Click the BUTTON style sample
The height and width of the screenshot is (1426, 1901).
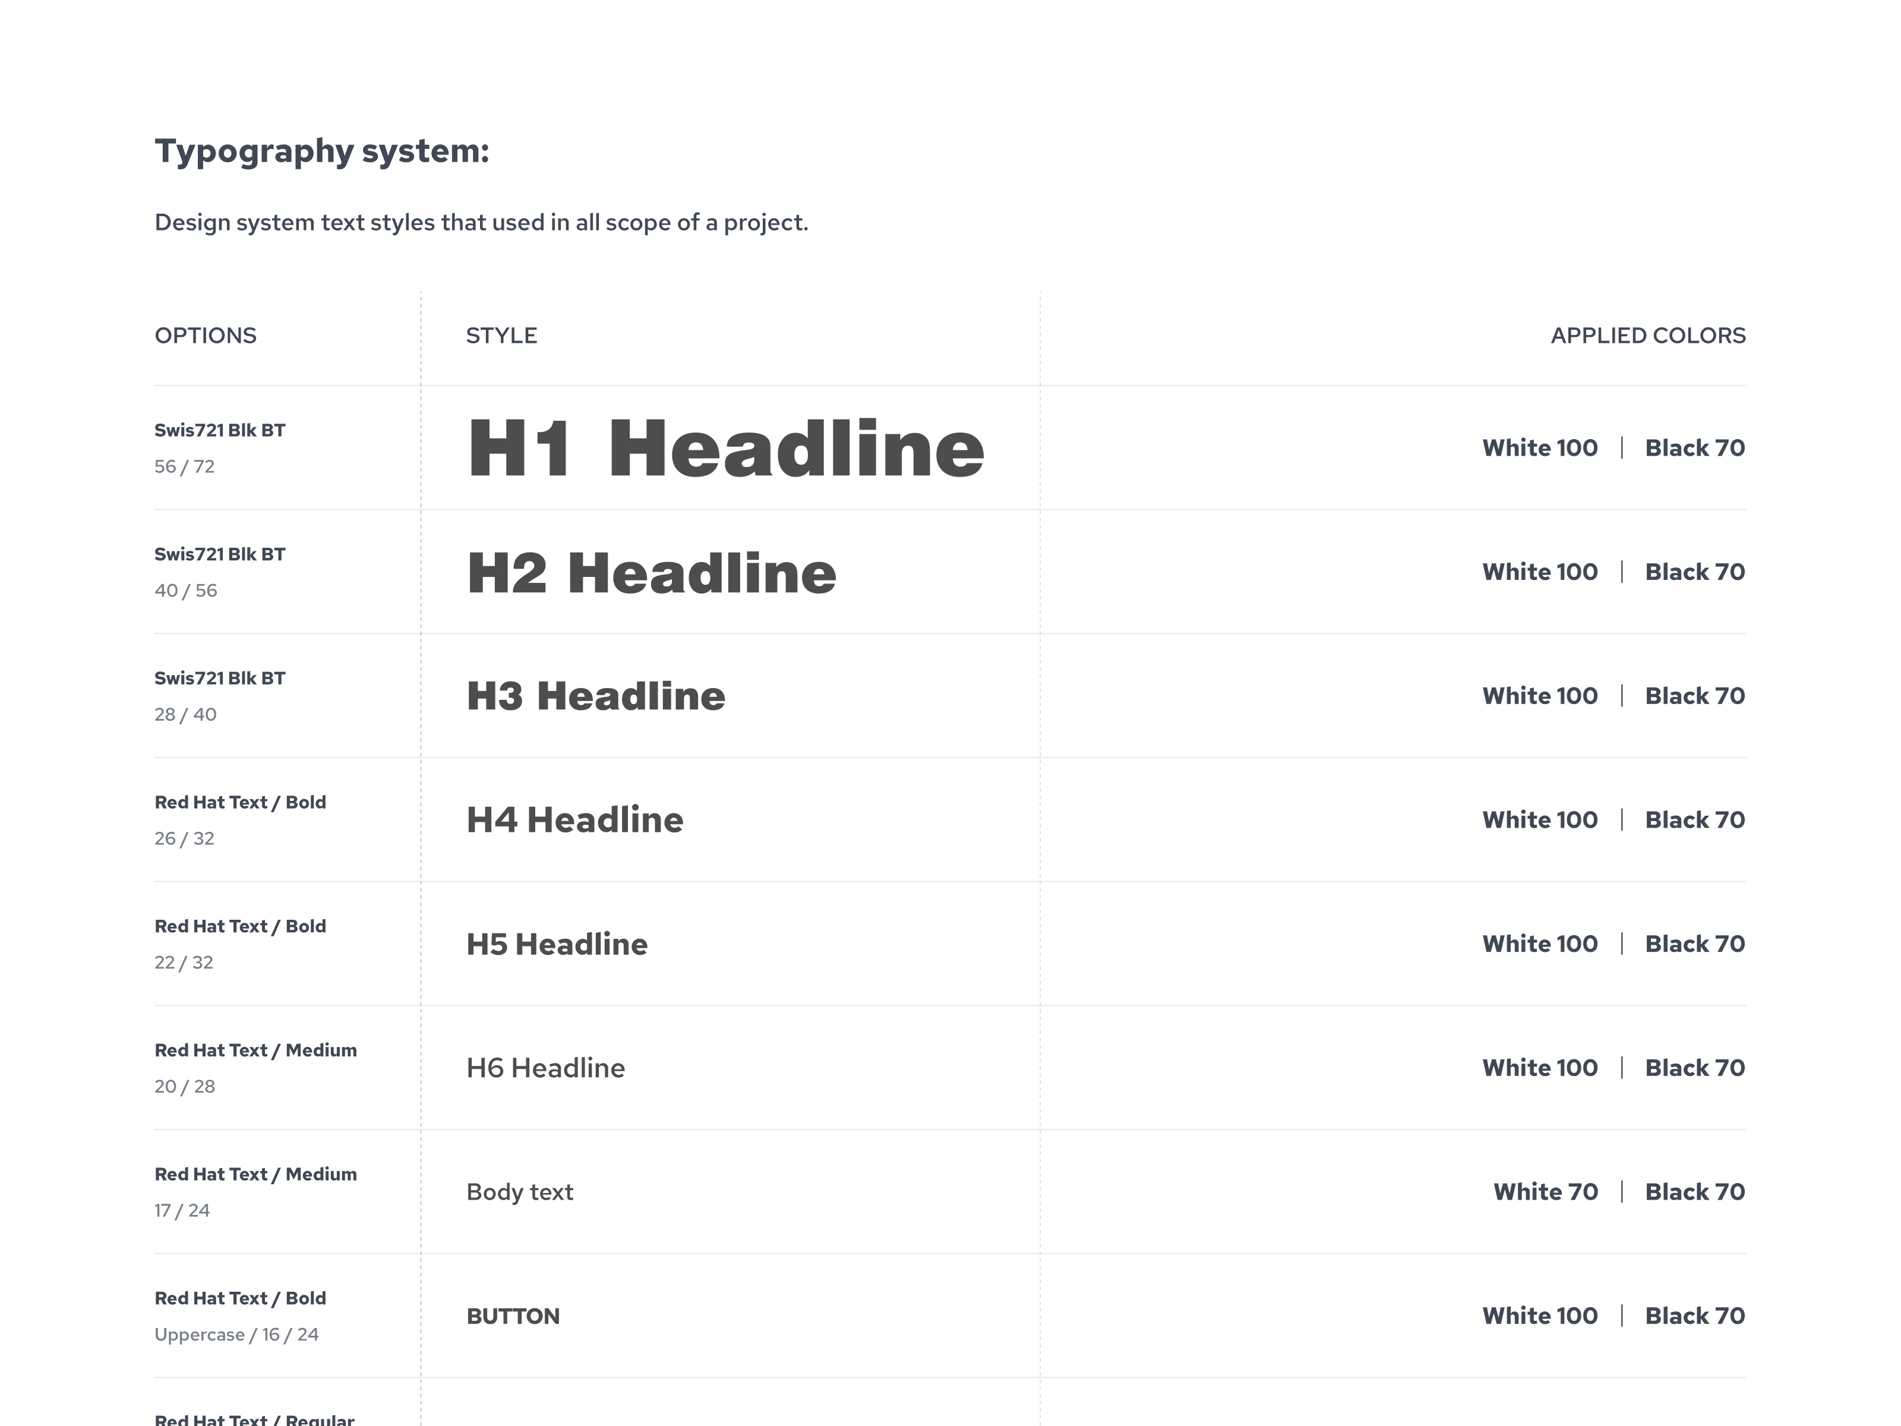coord(512,1316)
